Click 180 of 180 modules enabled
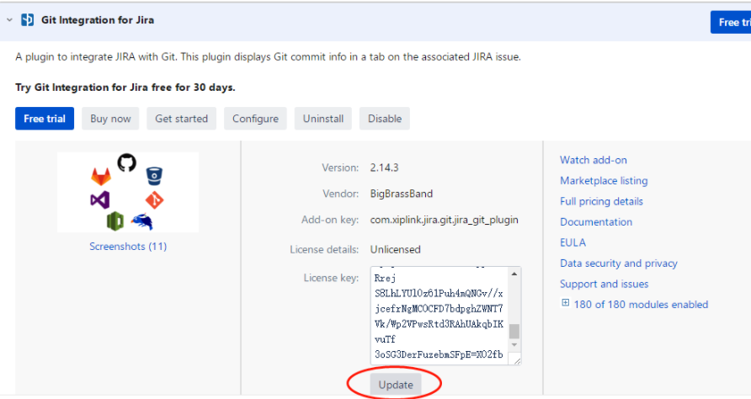This screenshot has height=399, width=751. 641,304
